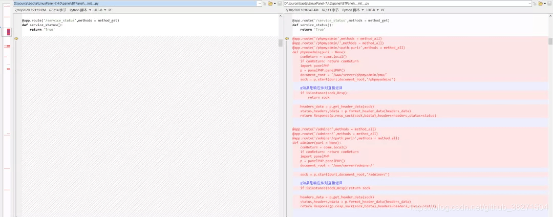Screen dimensions: 553x217
Task: Click the right pane yellow difference arrow marker
Action: [287, 39]
